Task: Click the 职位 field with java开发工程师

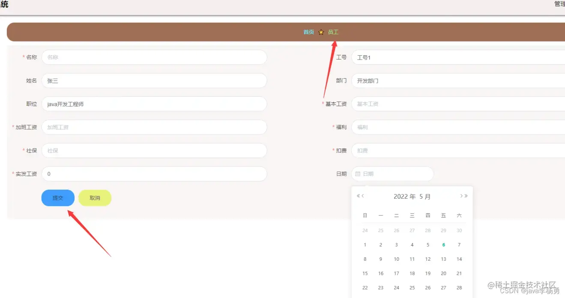Action: point(154,104)
